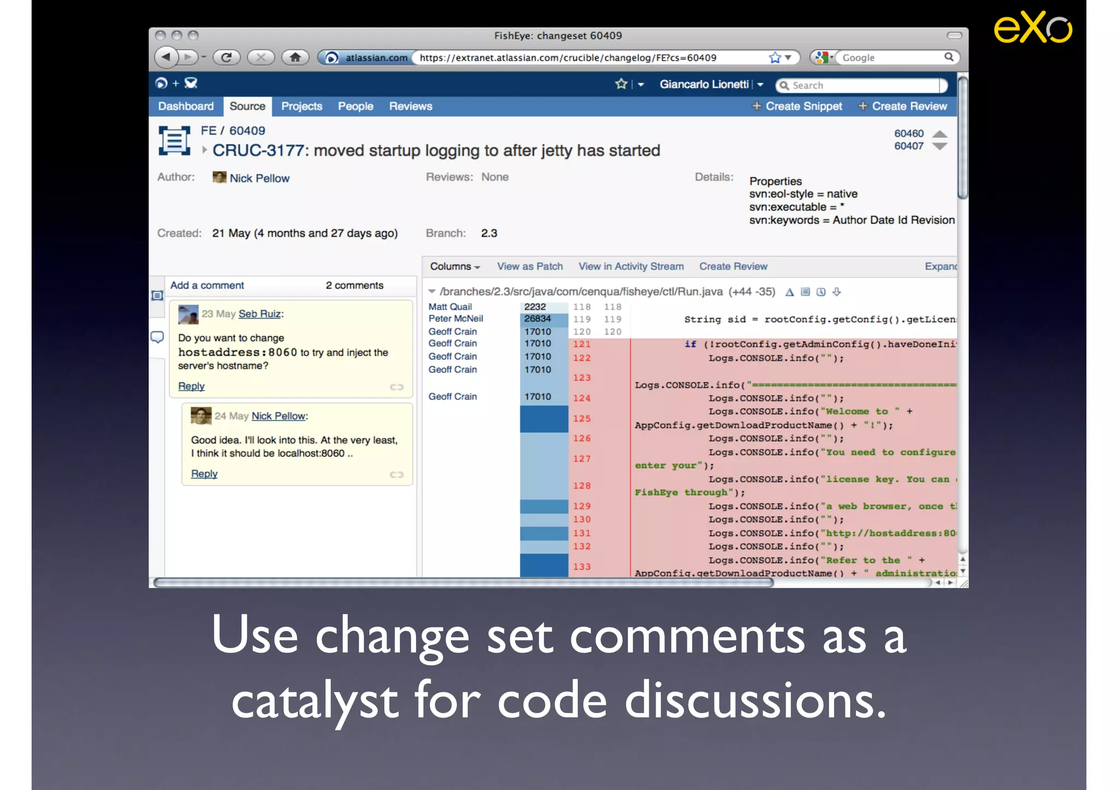The image size is (1118, 790).
Task: Click the browser stop loading button
Action: pyautogui.click(x=261, y=57)
